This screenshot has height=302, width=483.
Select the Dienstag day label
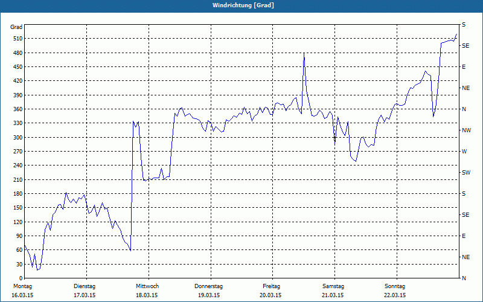[x=85, y=286]
